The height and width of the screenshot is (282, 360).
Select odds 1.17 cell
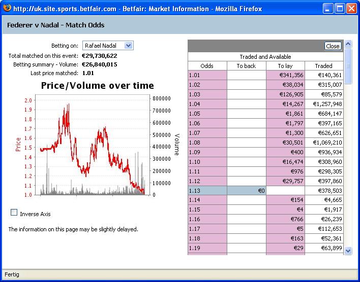207,229
